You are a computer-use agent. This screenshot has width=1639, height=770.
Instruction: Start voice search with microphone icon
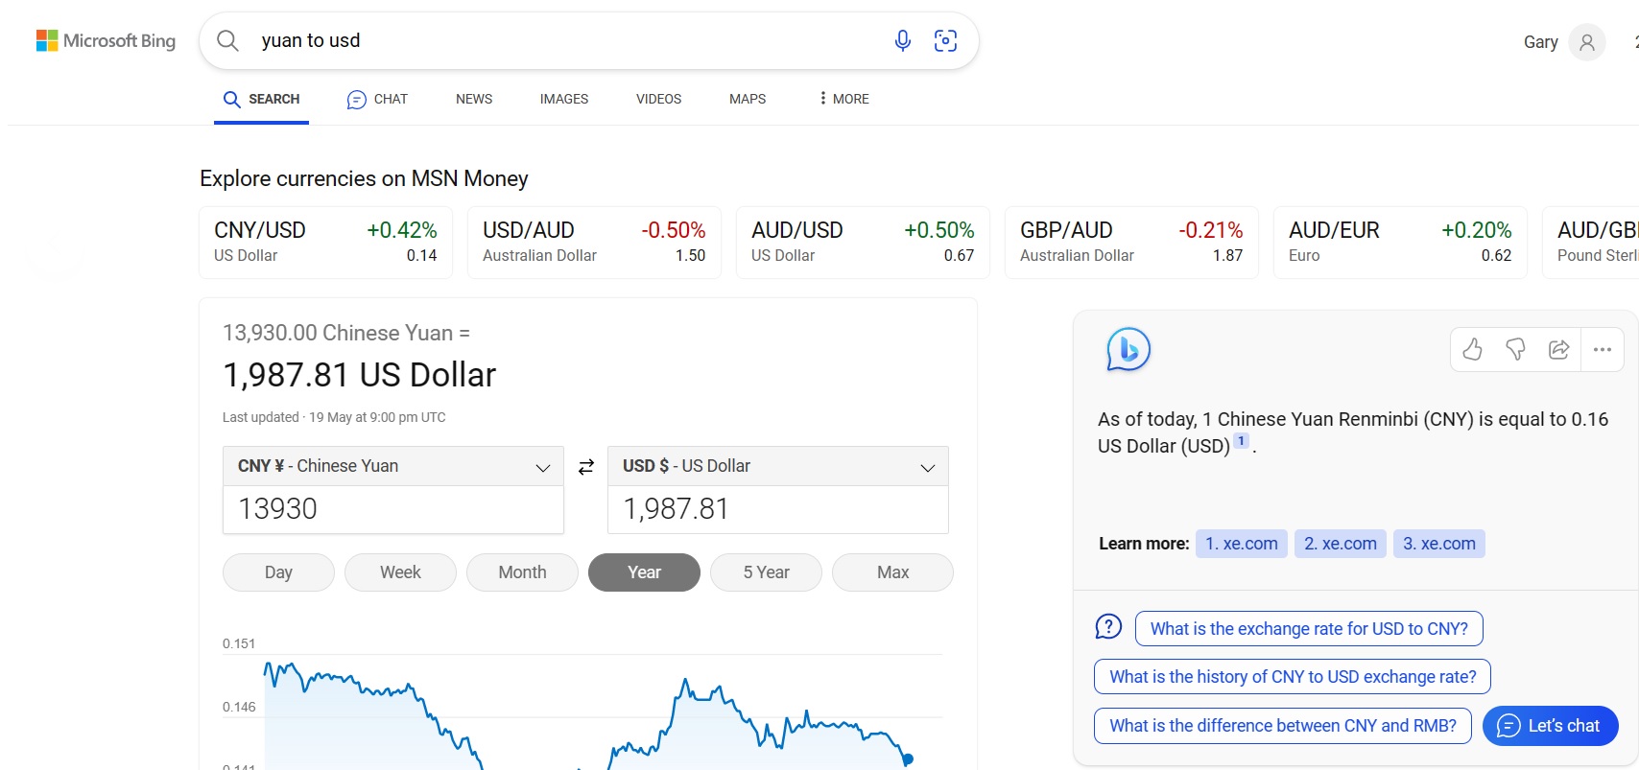pos(902,40)
